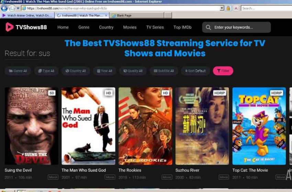Image resolution: width=292 pixels, height=192 pixels.
Task: Expand the address bar dropdown arrow
Action: [222, 8]
